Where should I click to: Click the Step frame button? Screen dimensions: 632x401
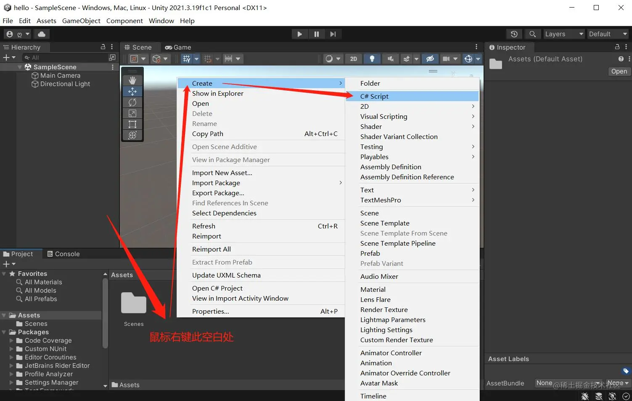point(333,34)
